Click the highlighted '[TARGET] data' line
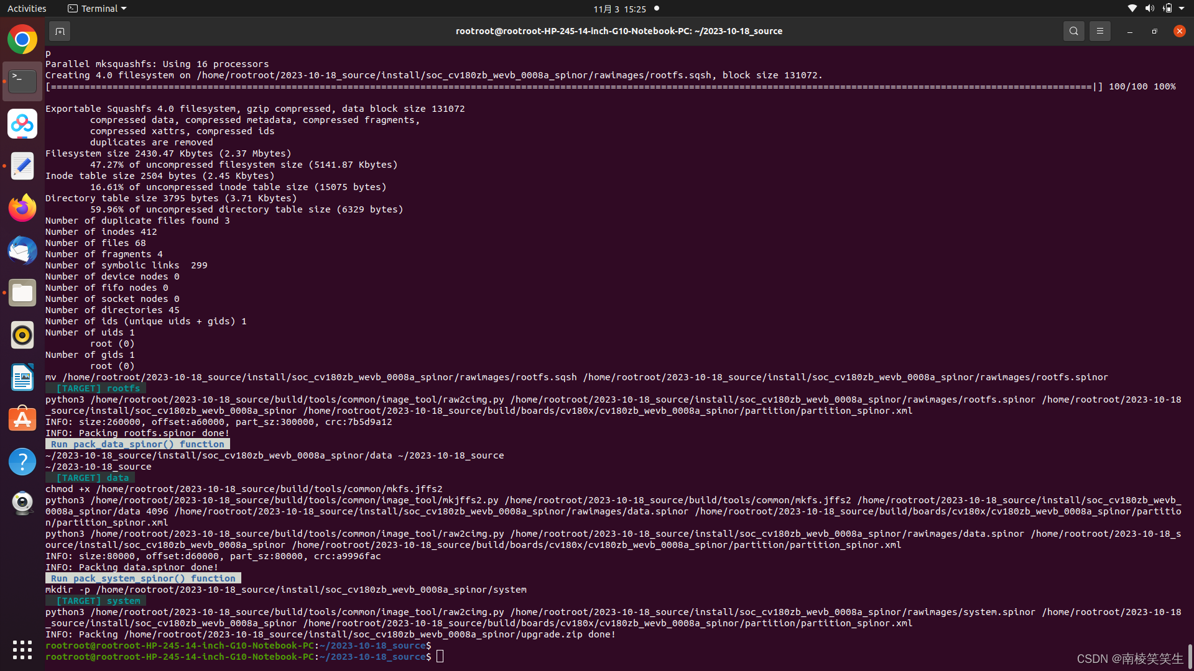 tap(90, 478)
